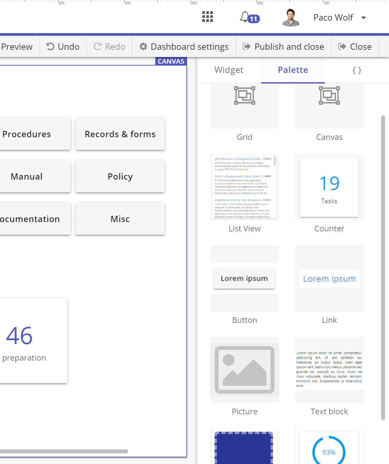The height and width of the screenshot is (464, 389).
Task: Choose the Button widget Lorem ipsum preview
Action: pos(245,278)
